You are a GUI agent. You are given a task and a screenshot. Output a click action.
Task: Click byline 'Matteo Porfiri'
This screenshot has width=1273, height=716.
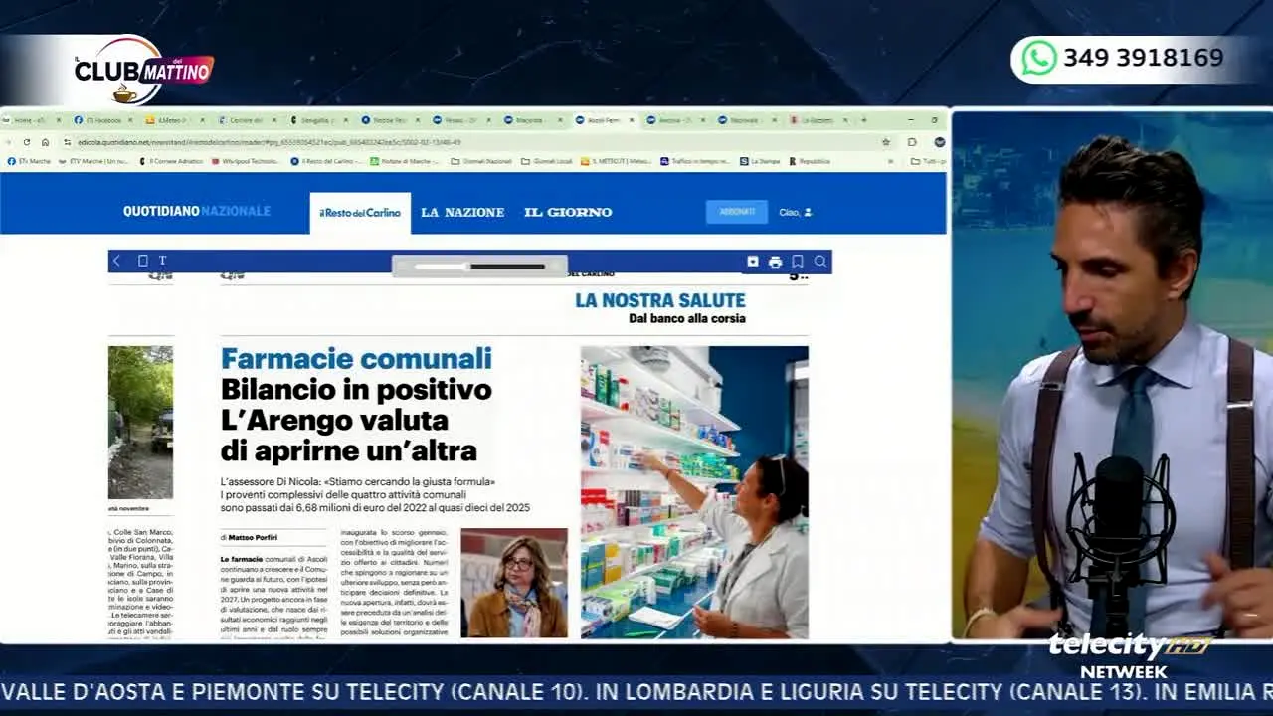253,537
